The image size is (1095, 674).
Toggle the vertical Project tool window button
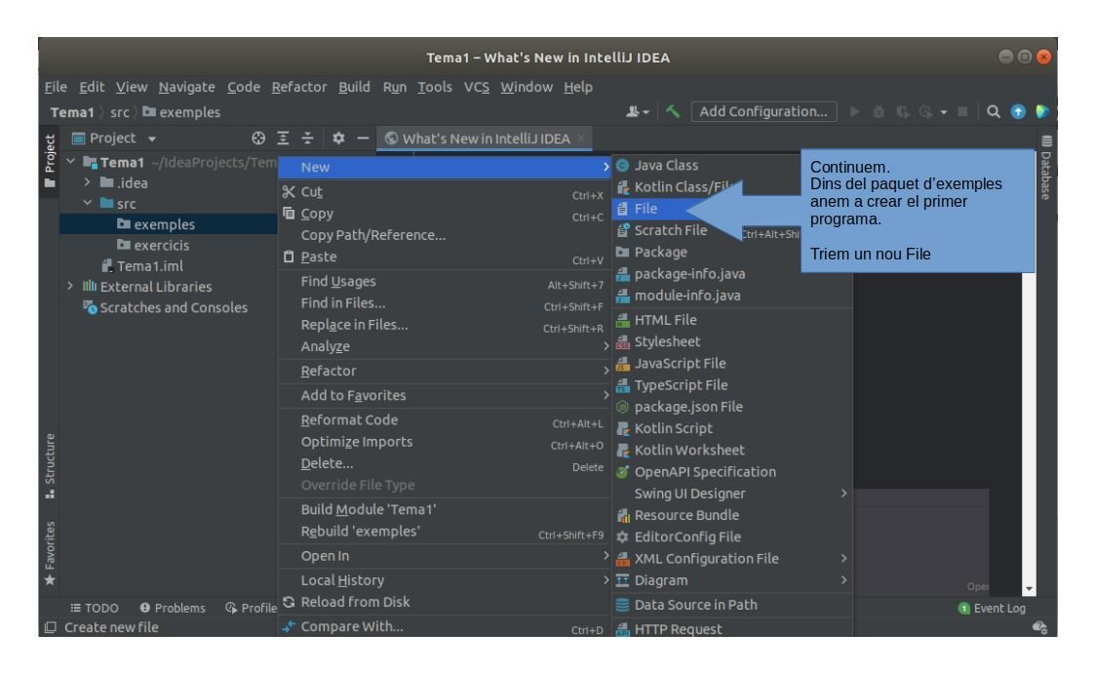pyautogui.click(x=50, y=161)
